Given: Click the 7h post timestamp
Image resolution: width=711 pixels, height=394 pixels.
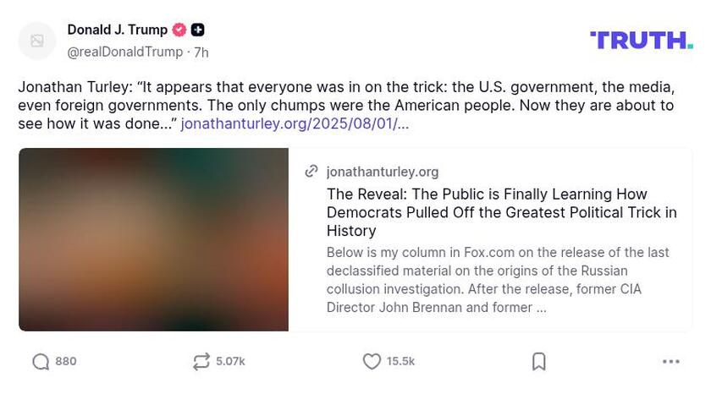Looking at the screenshot, I should pyautogui.click(x=201, y=52).
